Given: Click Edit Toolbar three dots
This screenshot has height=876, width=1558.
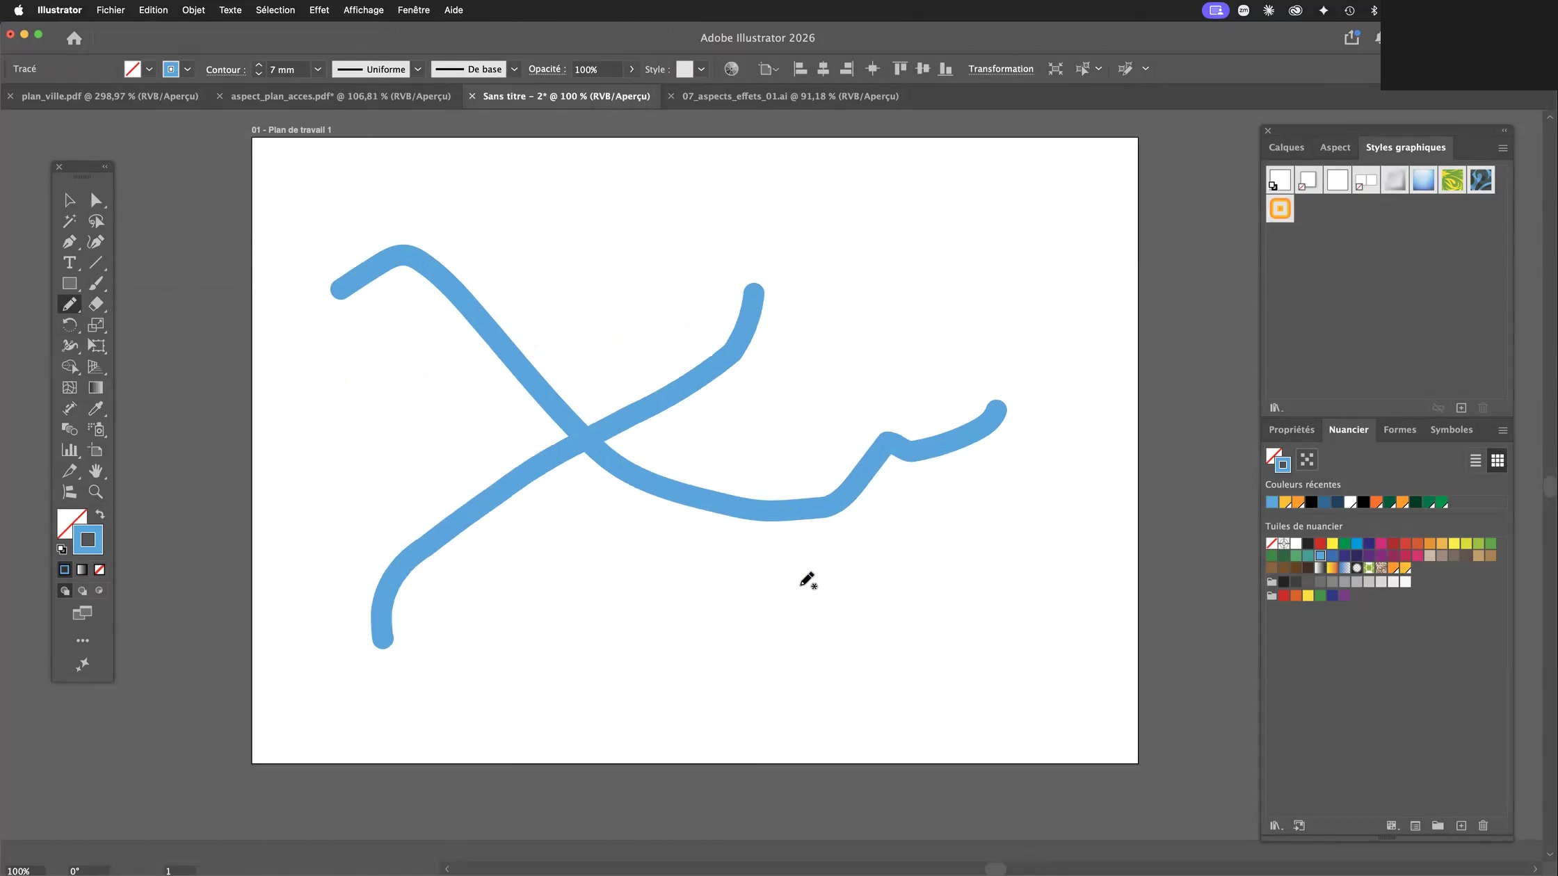Looking at the screenshot, I should pos(83,640).
